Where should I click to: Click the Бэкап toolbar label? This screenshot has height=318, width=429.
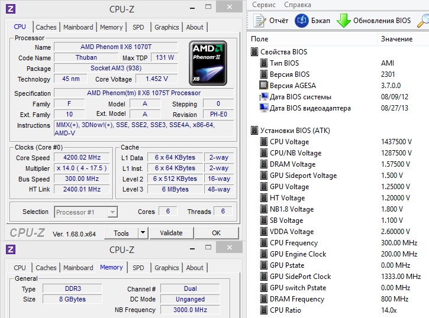[x=321, y=21]
